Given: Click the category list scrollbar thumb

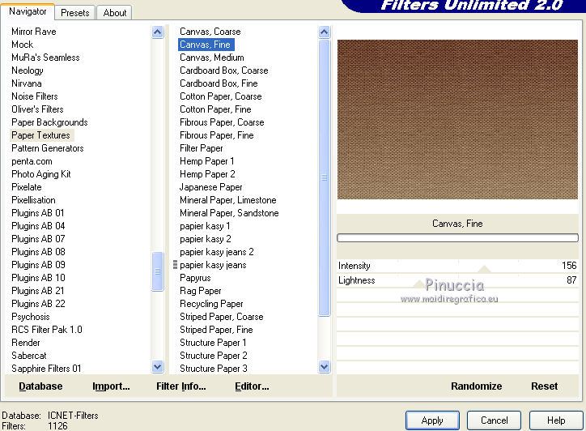Looking at the screenshot, I should pos(158,271).
